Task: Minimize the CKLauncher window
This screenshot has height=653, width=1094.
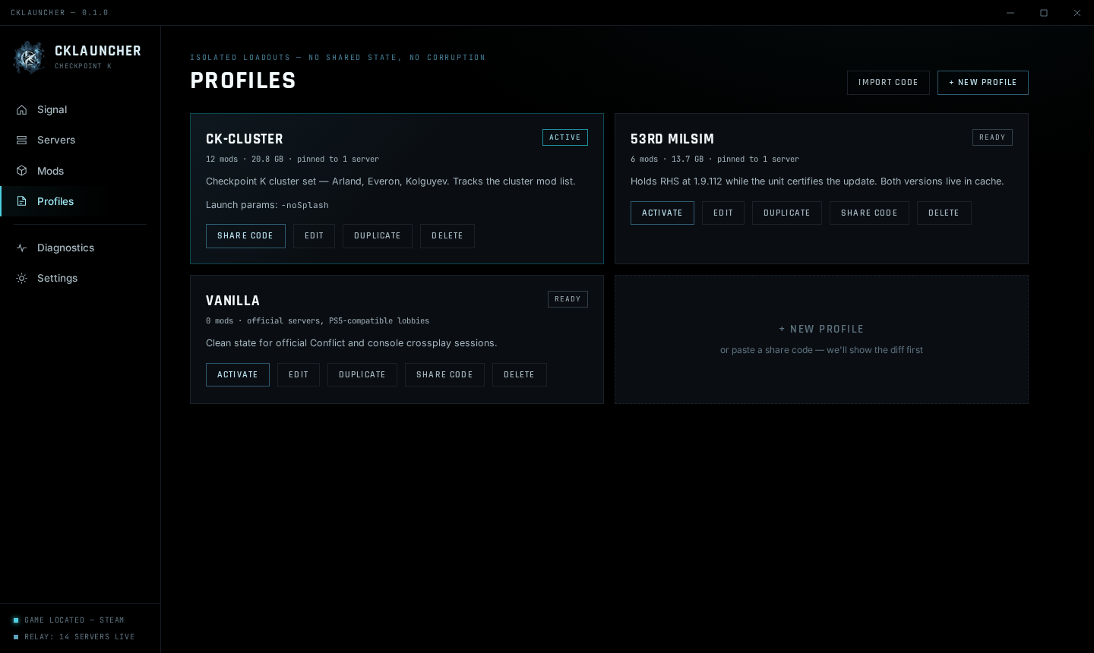Action: click(x=1010, y=13)
